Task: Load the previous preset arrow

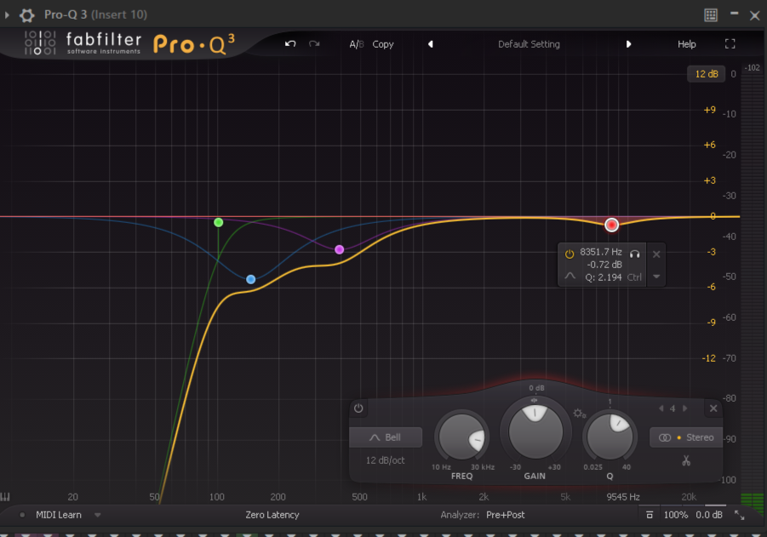Action: tap(431, 44)
